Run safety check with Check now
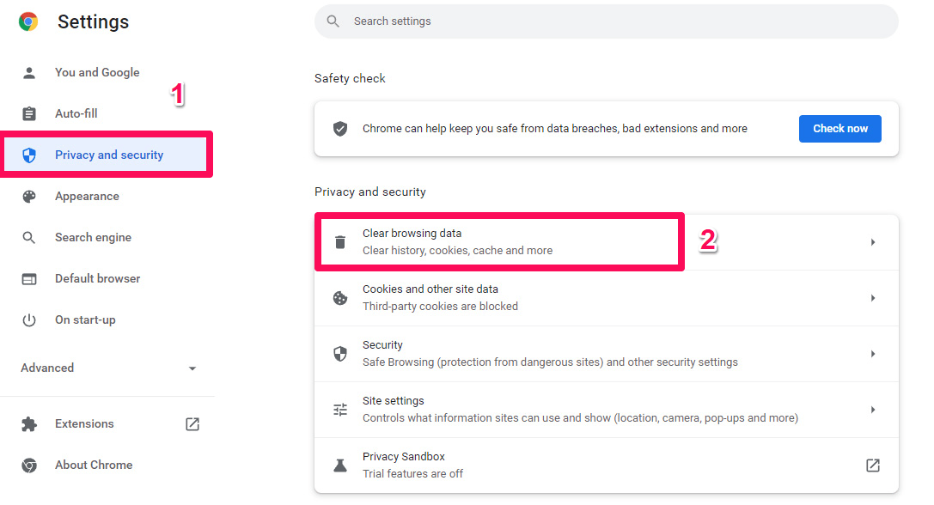934x505 pixels. [x=839, y=128]
